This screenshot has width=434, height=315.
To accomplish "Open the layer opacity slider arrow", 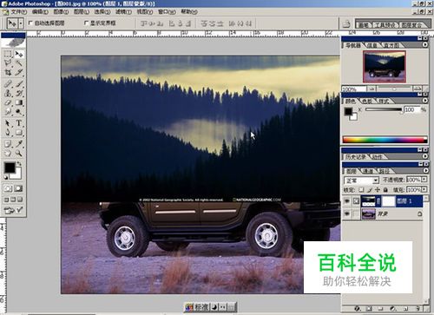I will (424, 180).
